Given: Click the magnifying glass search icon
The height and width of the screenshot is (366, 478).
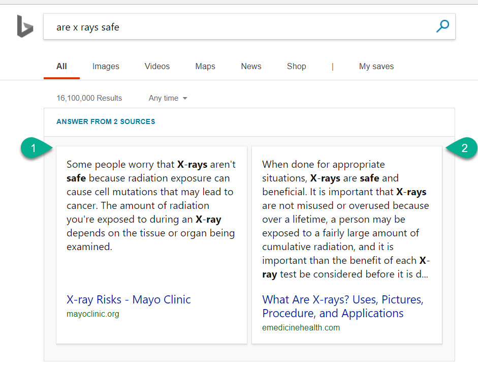Looking at the screenshot, I should (x=442, y=26).
